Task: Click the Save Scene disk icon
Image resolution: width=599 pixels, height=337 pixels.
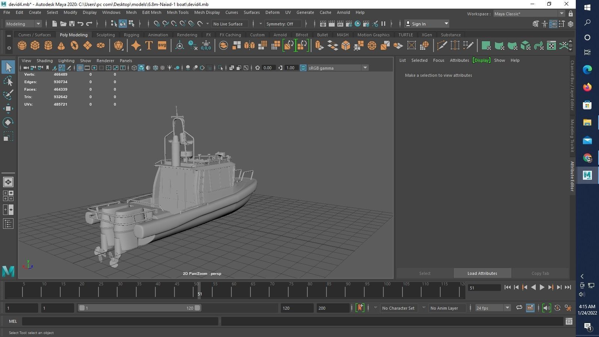Action: tap(72, 24)
